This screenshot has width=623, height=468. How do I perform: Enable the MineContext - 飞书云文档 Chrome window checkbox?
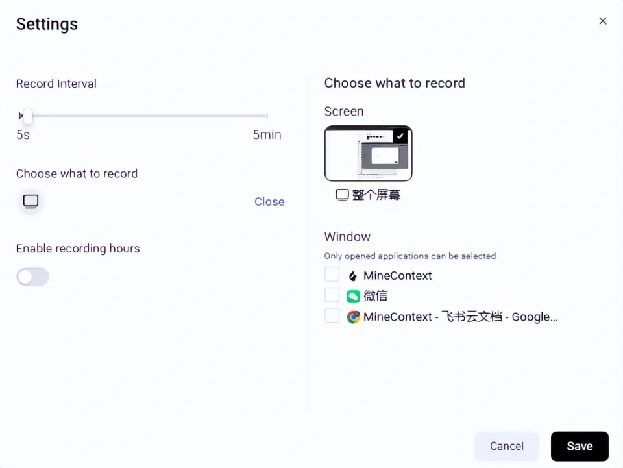tap(332, 316)
